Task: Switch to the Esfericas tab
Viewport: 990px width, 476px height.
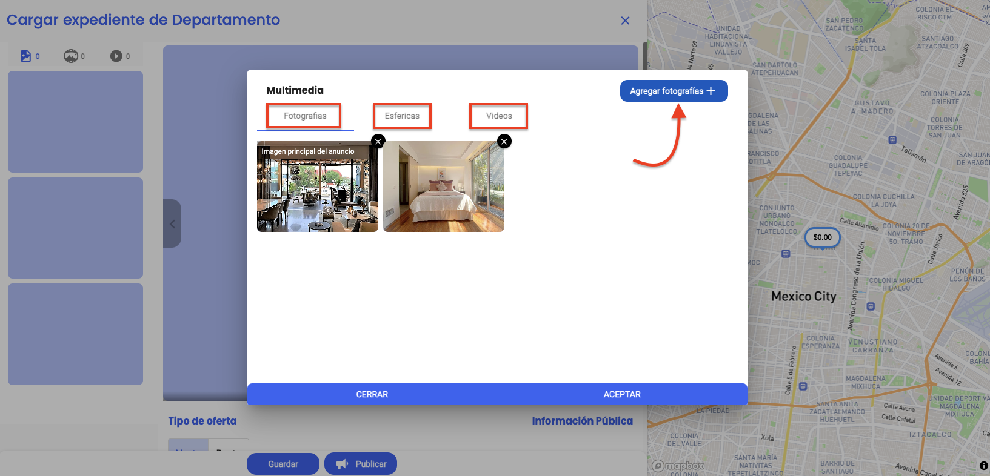Action: tap(402, 116)
